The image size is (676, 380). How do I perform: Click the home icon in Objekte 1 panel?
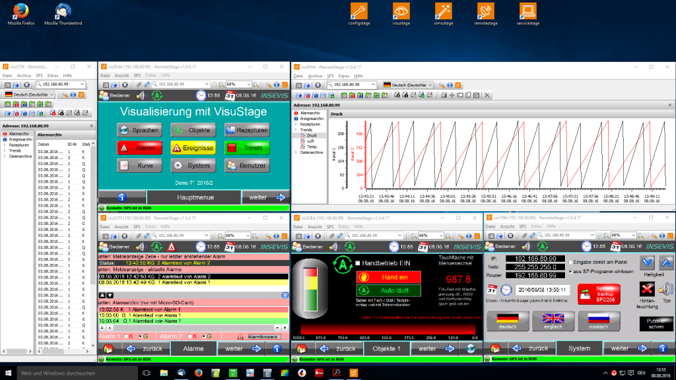pyautogui.click(x=302, y=348)
